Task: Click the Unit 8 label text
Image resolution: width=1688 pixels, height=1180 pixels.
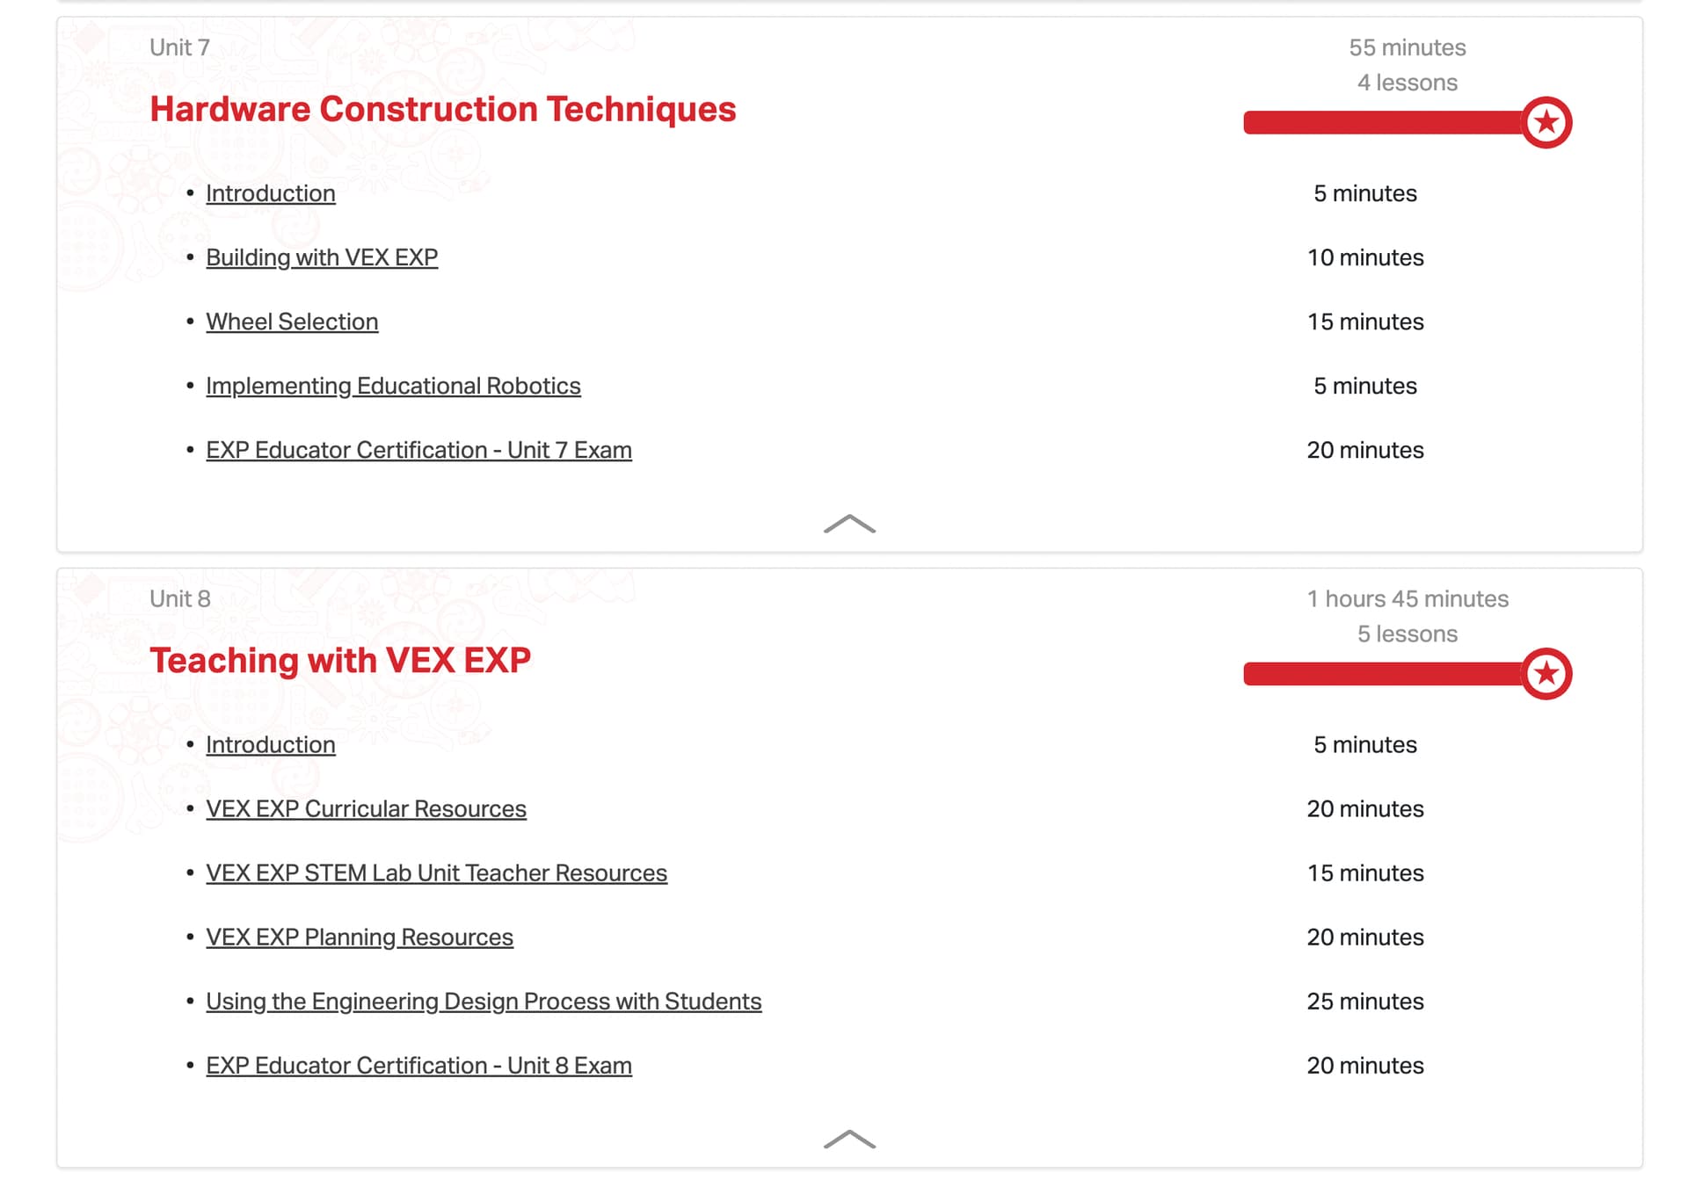Action: (180, 599)
